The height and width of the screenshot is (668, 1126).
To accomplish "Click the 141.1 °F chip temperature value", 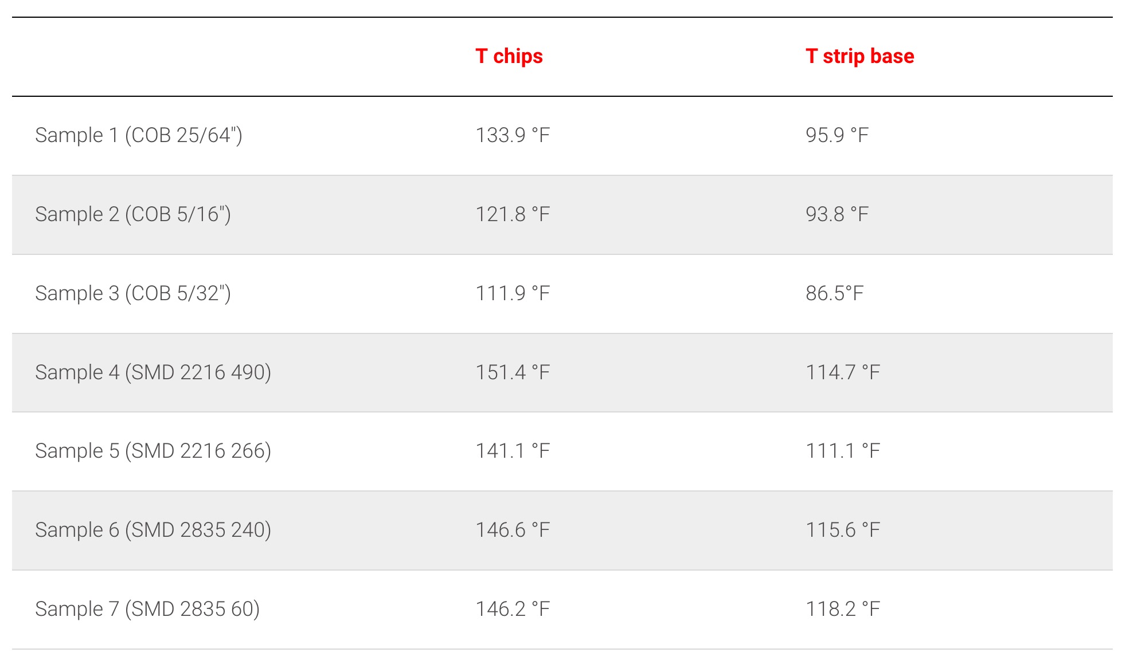I will (x=513, y=451).
